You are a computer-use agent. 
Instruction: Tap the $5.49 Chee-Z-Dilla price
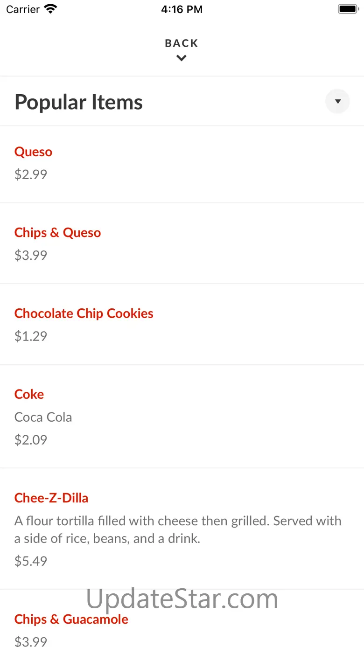[31, 561]
